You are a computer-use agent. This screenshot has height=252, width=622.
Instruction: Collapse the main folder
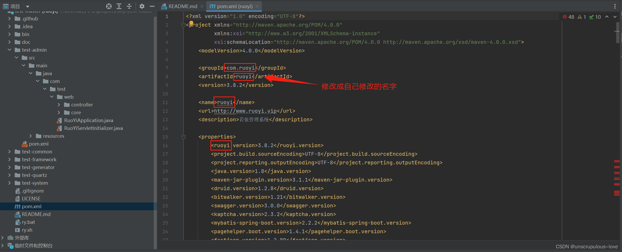pos(24,65)
